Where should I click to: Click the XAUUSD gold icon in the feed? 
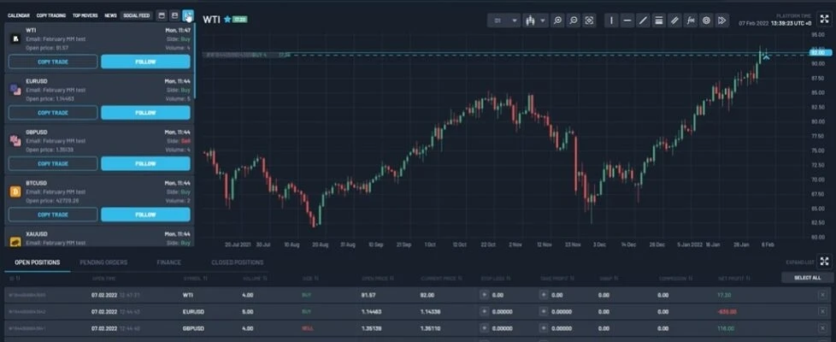click(x=15, y=242)
